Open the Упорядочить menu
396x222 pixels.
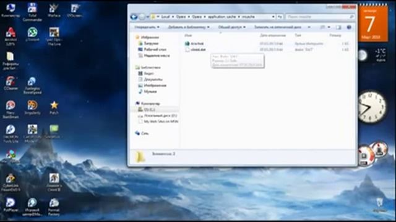tap(147, 27)
